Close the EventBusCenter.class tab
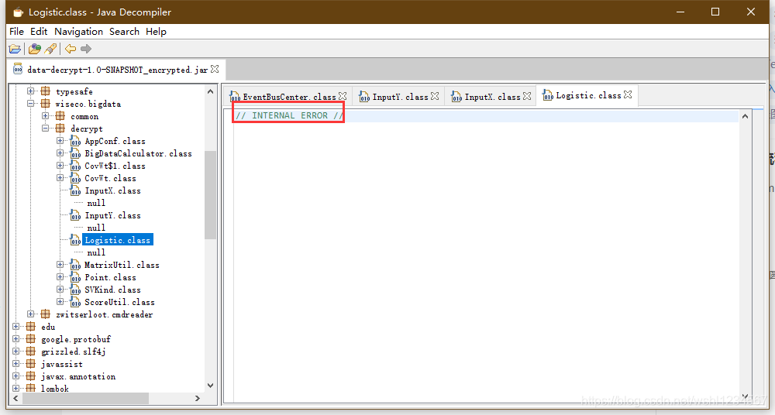The height and width of the screenshot is (415, 775). [343, 96]
